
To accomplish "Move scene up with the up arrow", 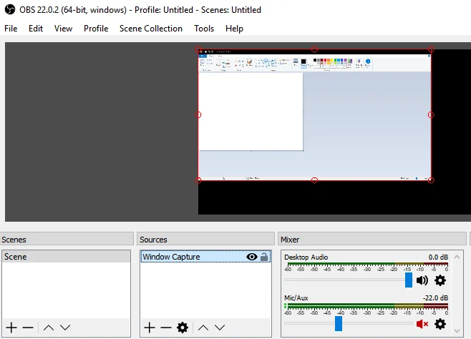I will [48, 327].
